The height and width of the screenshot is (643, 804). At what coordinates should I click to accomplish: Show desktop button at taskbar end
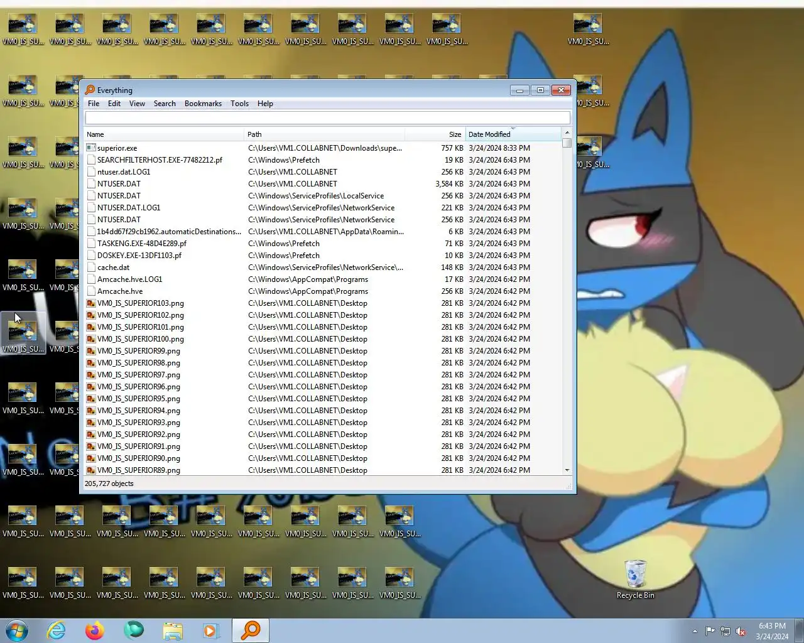pos(800,630)
